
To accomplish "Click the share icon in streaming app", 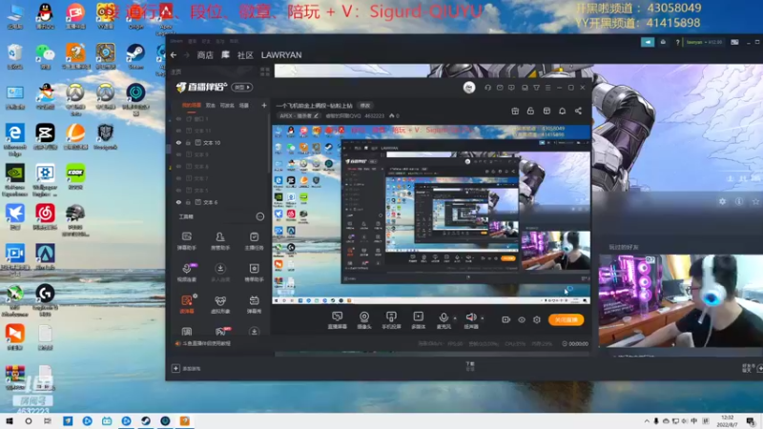I will click(578, 111).
